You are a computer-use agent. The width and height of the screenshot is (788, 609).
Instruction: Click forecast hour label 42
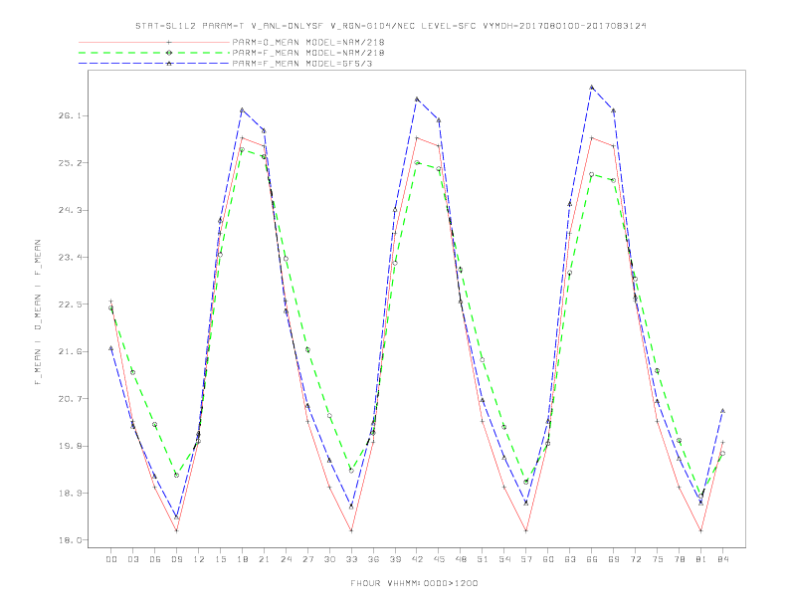click(417, 559)
